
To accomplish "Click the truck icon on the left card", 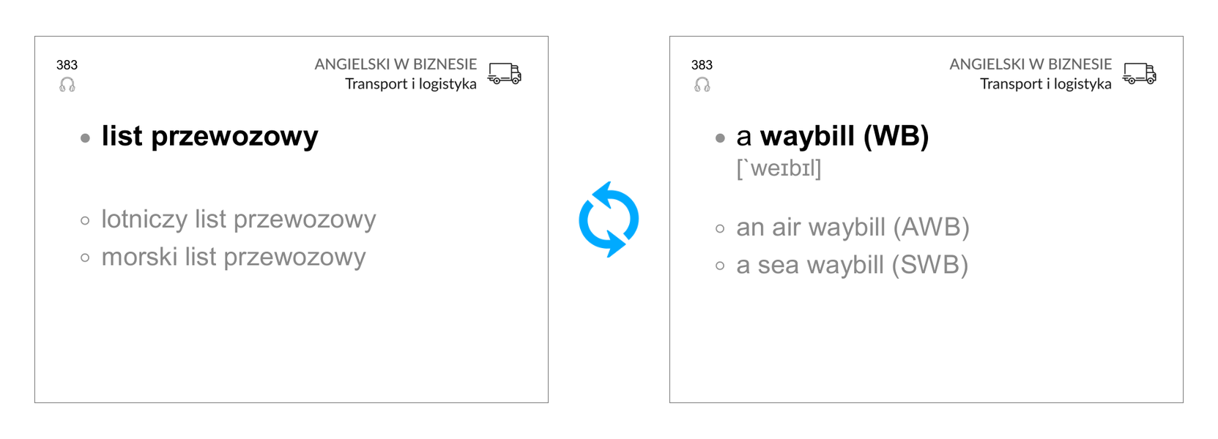I will [505, 74].
